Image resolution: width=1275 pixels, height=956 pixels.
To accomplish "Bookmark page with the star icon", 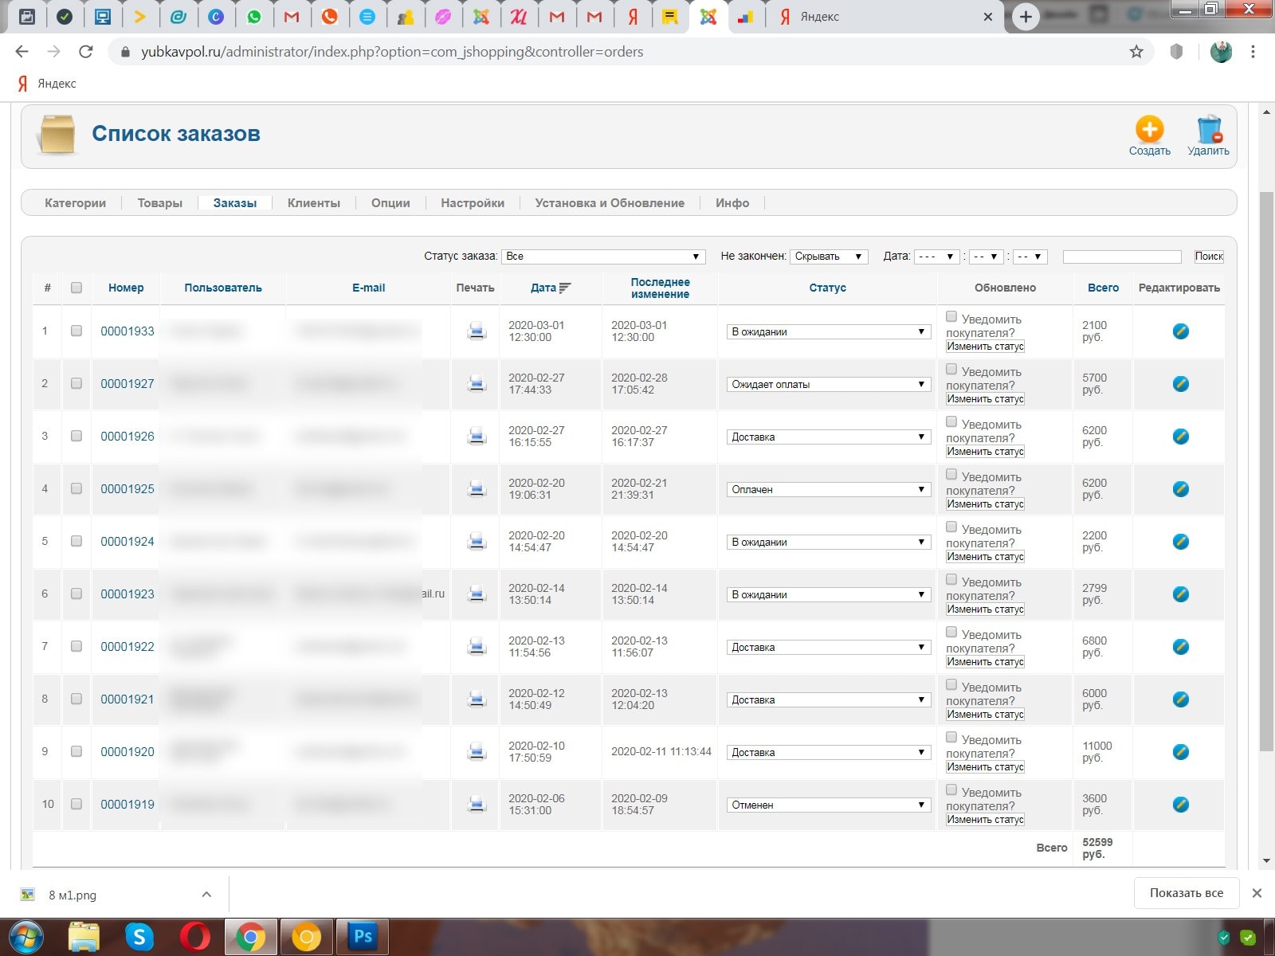I will coord(1136,52).
